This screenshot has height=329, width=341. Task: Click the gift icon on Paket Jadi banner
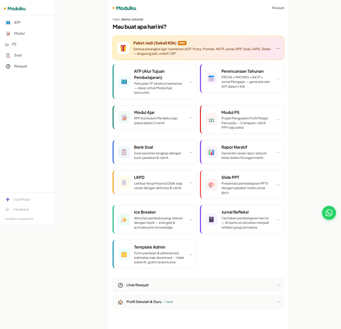coord(123,48)
